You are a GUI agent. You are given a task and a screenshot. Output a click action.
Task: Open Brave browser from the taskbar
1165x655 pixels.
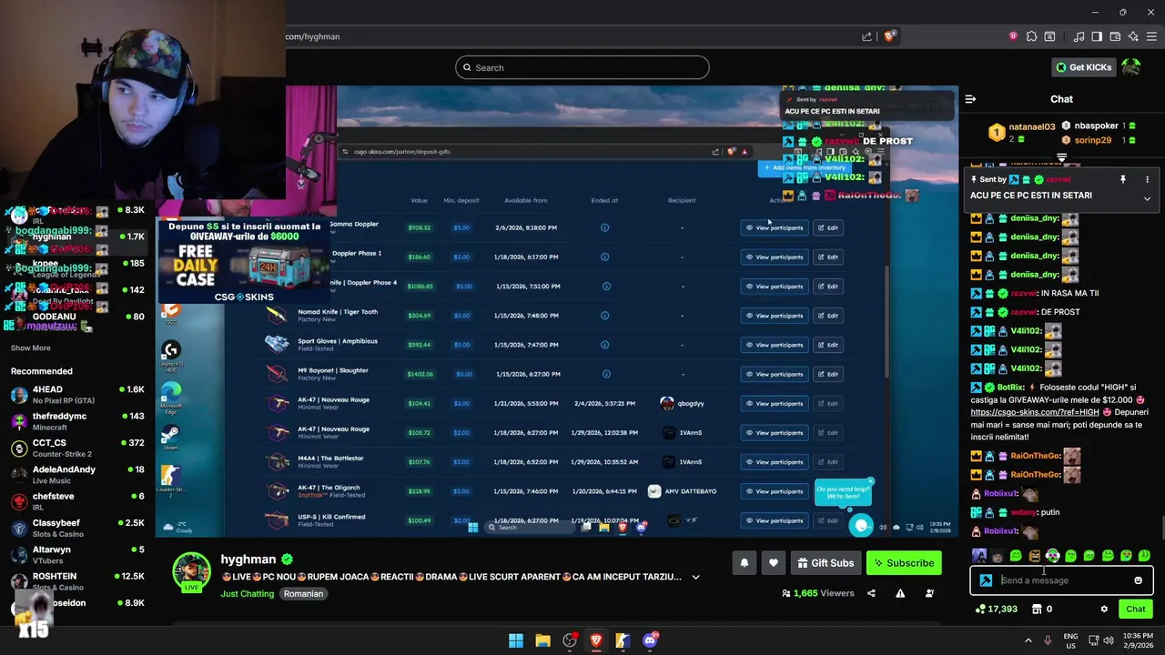coord(596,640)
